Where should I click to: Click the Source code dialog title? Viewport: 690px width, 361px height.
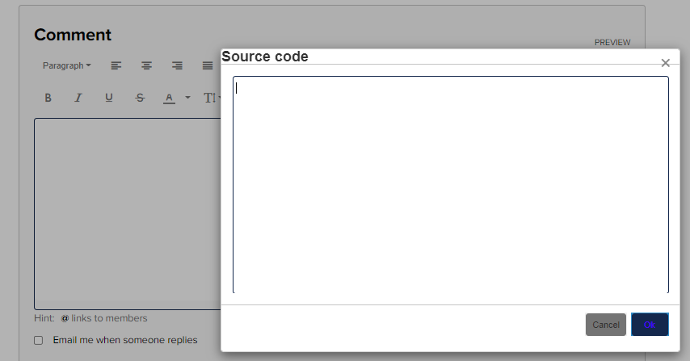click(x=265, y=57)
